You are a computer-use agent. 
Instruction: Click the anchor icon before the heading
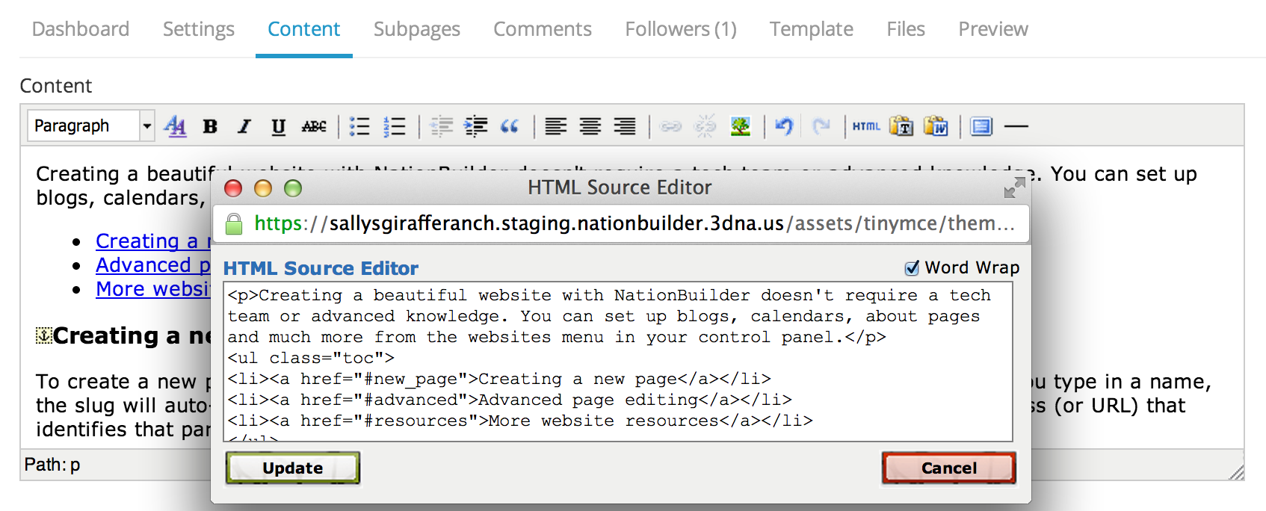[44, 336]
